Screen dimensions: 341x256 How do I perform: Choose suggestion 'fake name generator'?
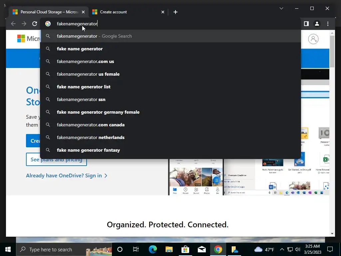(170, 49)
